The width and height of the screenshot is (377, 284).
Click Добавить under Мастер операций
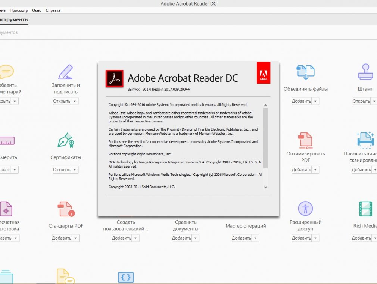coord(242,238)
